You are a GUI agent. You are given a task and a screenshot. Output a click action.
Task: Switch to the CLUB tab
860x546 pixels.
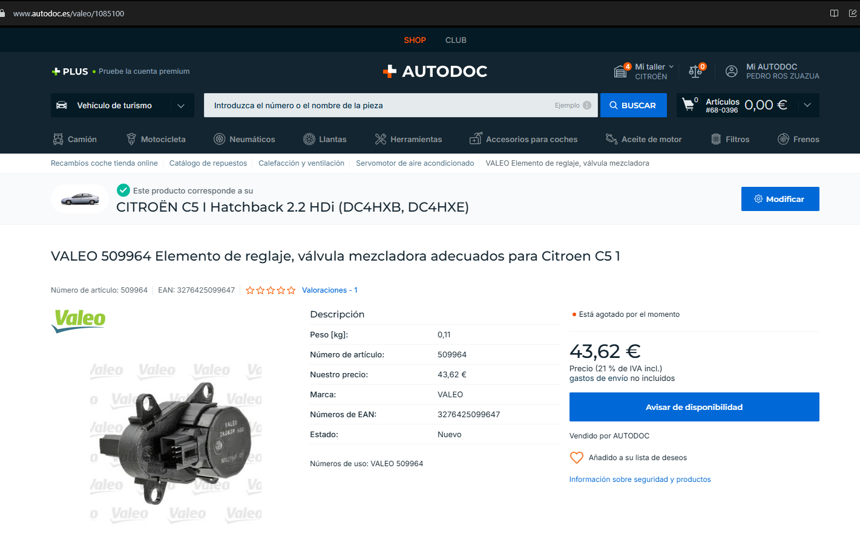(x=456, y=40)
